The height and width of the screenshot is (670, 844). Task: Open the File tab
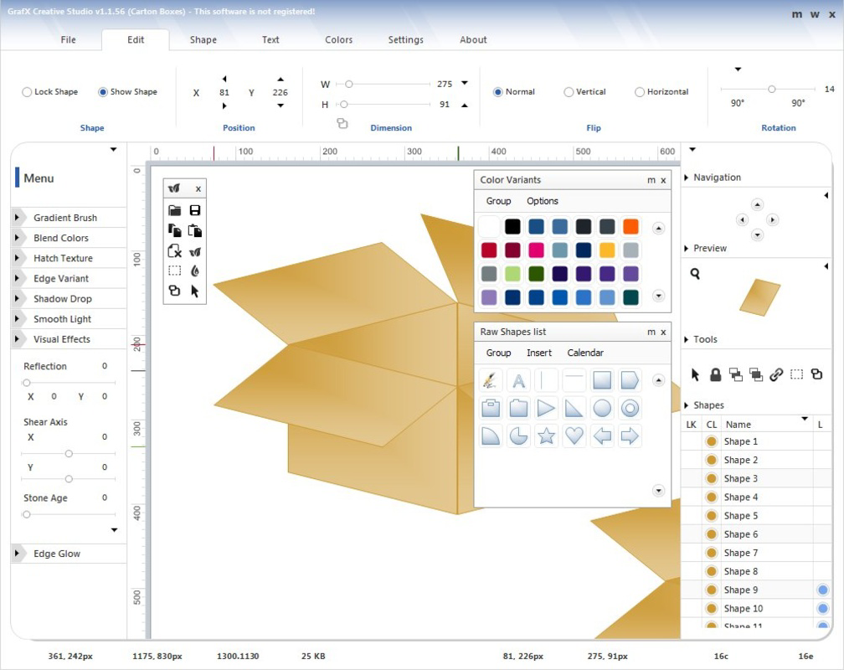point(69,40)
